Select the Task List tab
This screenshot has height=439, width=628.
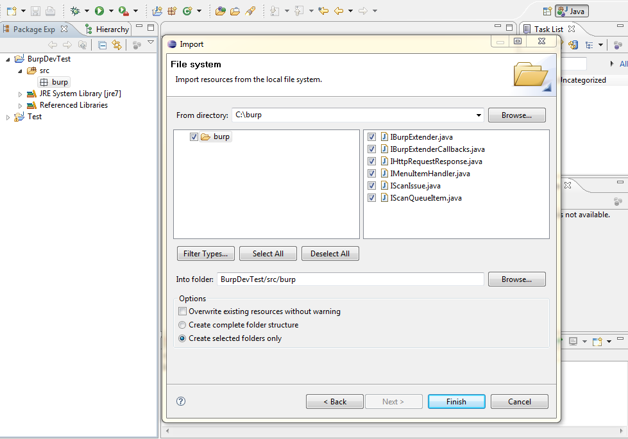pyautogui.click(x=548, y=29)
